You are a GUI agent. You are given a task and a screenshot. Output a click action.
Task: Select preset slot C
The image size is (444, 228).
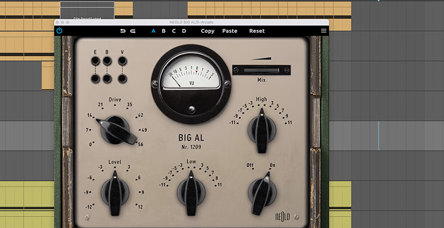click(174, 31)
